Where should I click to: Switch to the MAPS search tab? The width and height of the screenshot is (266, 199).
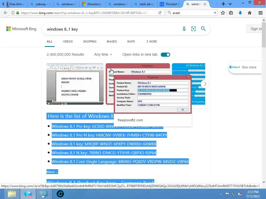(131, 41)
